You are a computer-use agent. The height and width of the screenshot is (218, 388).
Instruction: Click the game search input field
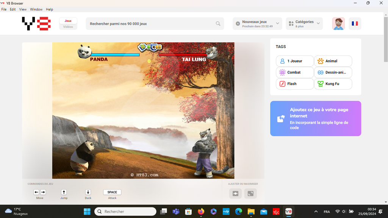[x=152, y=23]
